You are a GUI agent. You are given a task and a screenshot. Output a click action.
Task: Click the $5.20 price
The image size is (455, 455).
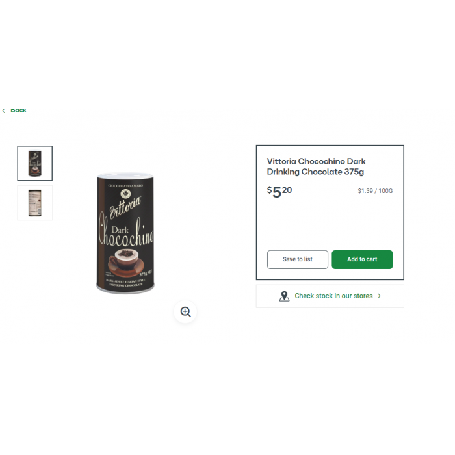point(279,192)
